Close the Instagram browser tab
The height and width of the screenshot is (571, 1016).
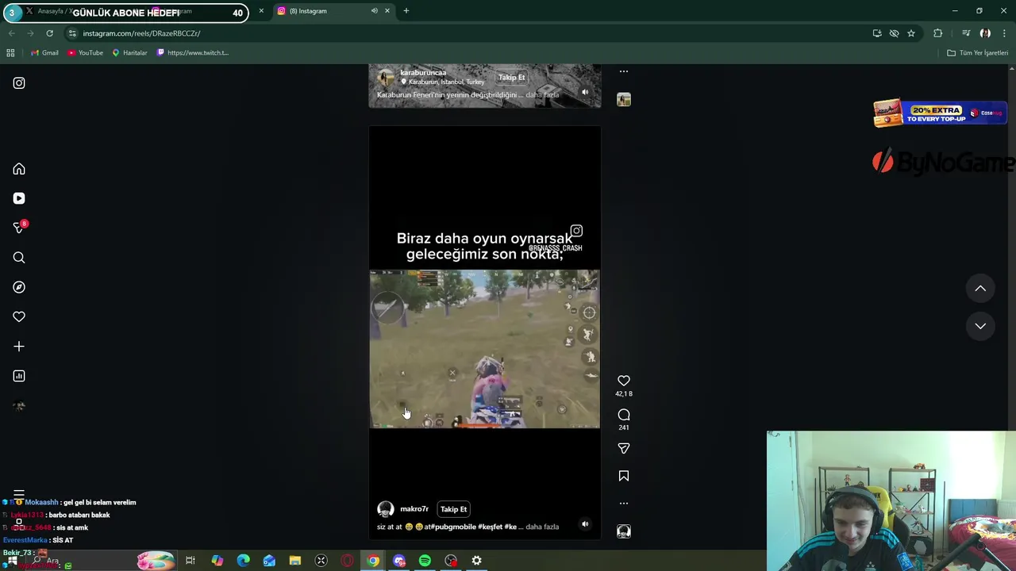pos(387,11)
